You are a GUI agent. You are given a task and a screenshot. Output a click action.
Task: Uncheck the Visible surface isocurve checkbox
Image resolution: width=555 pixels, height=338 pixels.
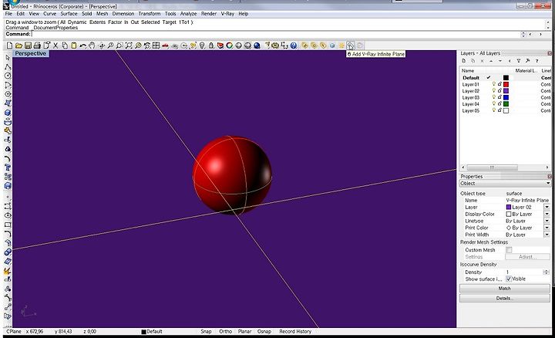tap(509, 279)
